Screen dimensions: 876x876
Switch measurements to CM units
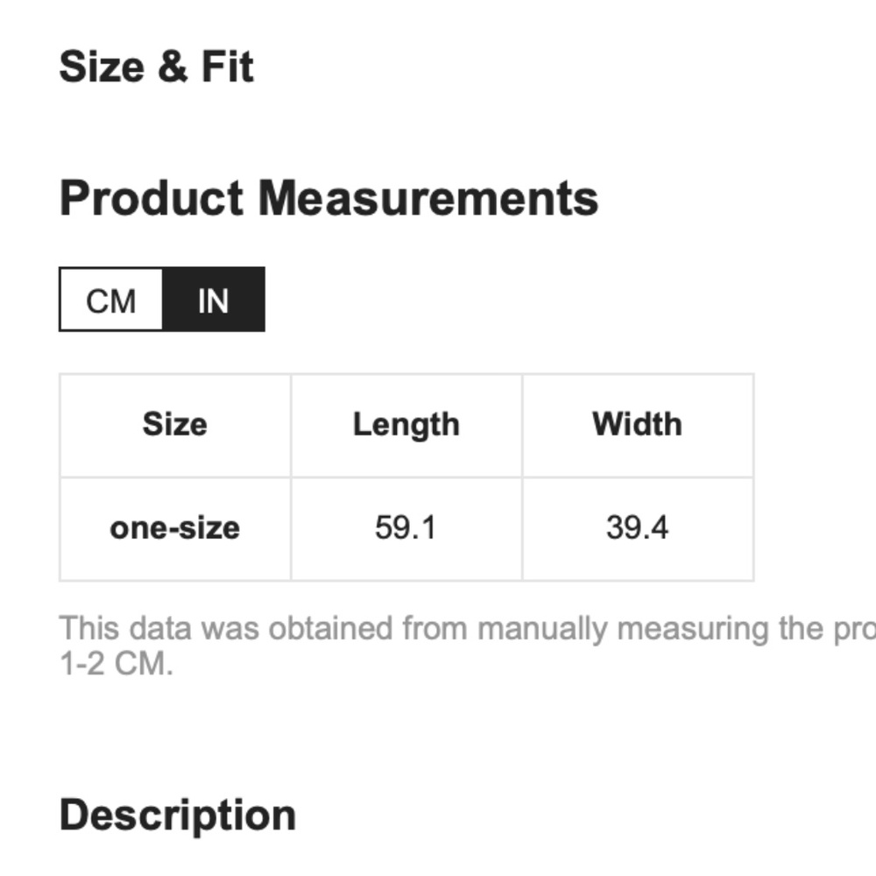[111, 300]
